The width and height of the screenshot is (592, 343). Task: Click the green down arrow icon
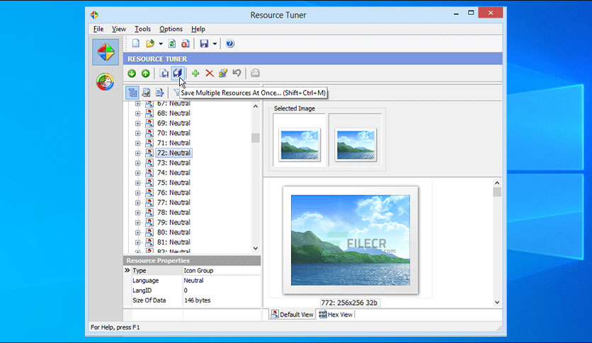coord(132,73)
